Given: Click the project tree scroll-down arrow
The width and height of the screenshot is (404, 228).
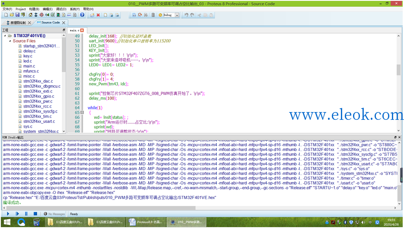Looking at the screenshot, I should click(64, 131).
